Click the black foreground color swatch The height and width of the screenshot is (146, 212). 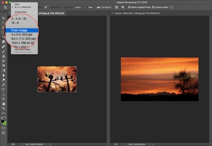click(3, 121)
